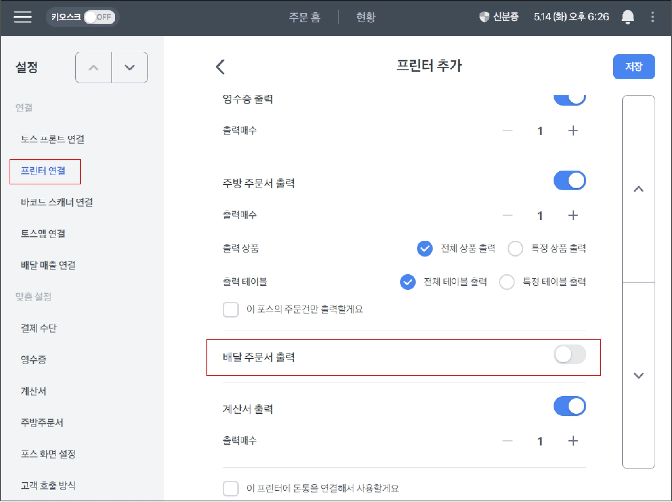Switch to the 주문 홈 tab
The image size is (672, 502).
304,17
